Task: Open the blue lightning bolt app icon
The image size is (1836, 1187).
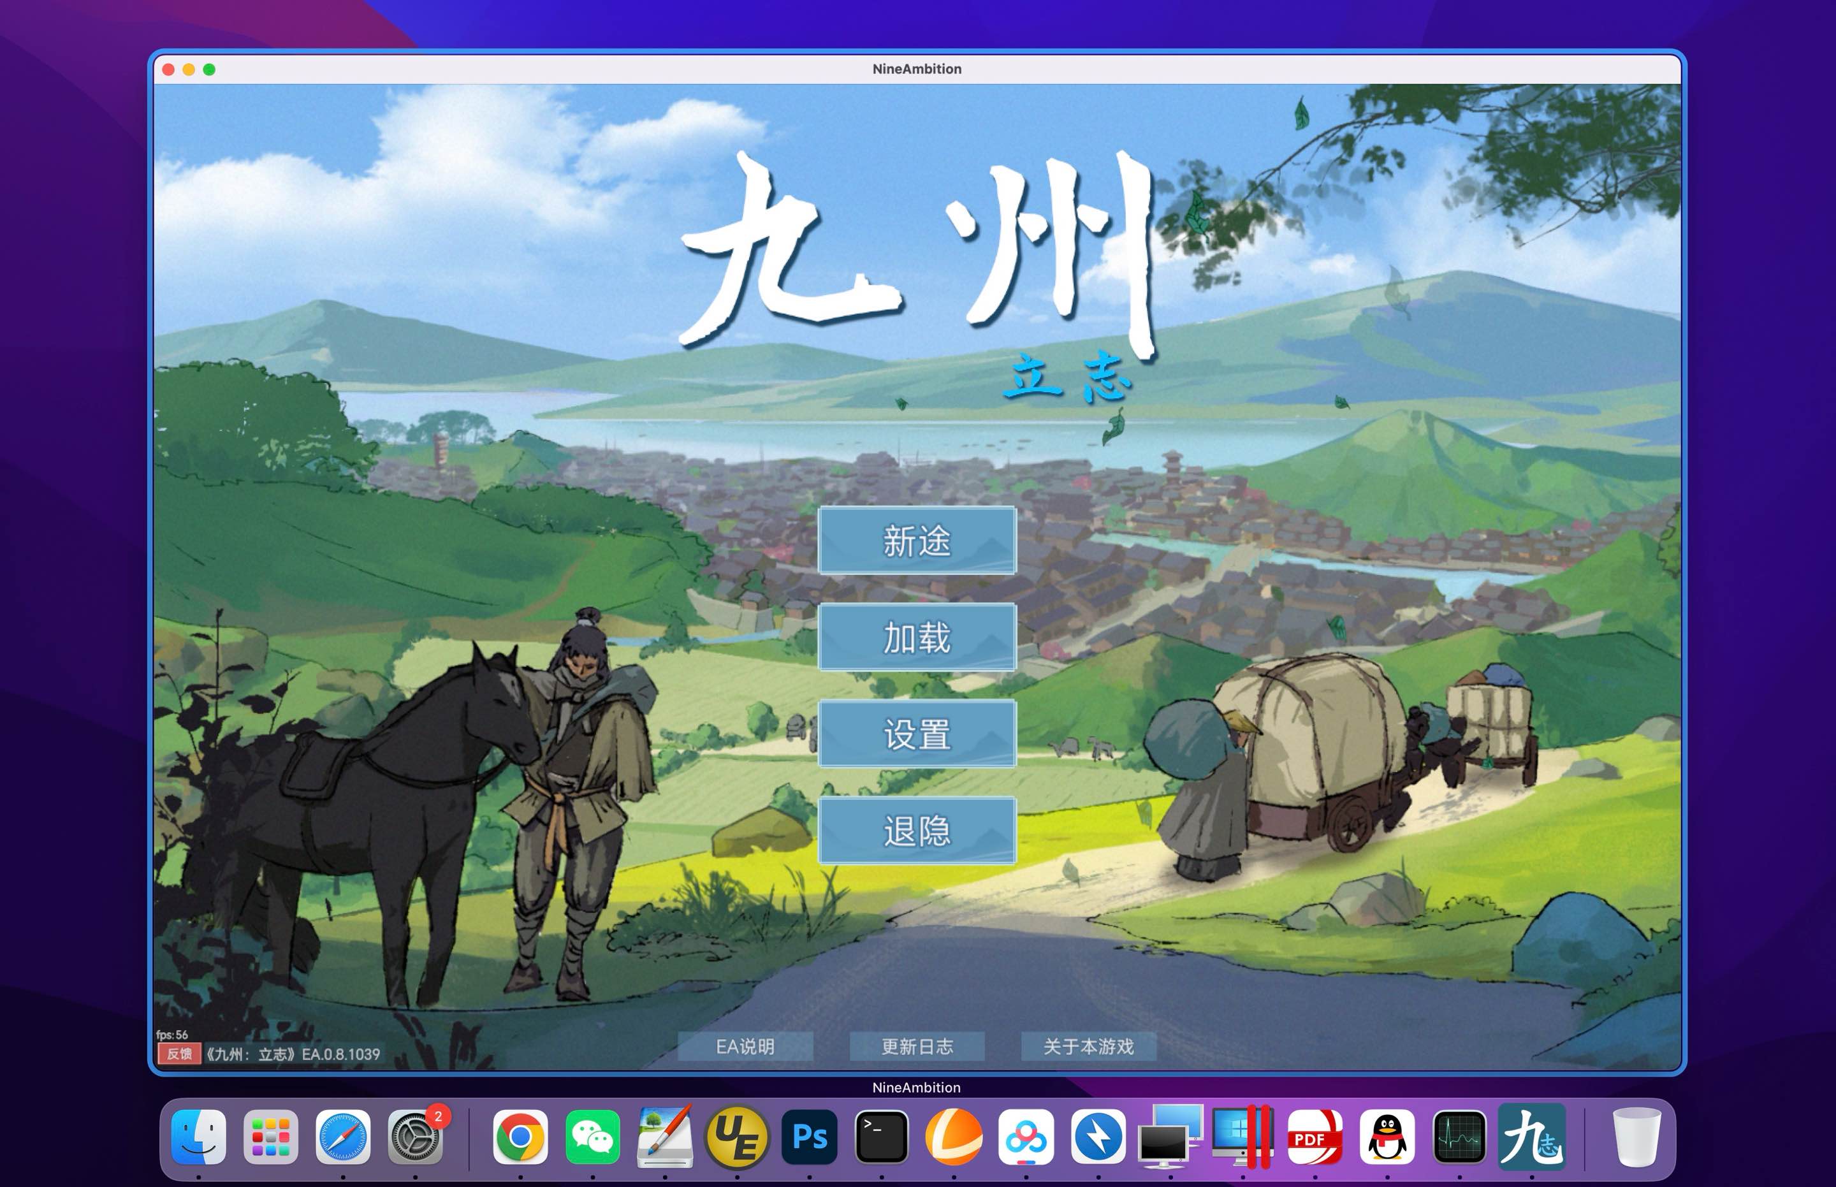Action: pyautogui.click(x=1098, y=1137)
